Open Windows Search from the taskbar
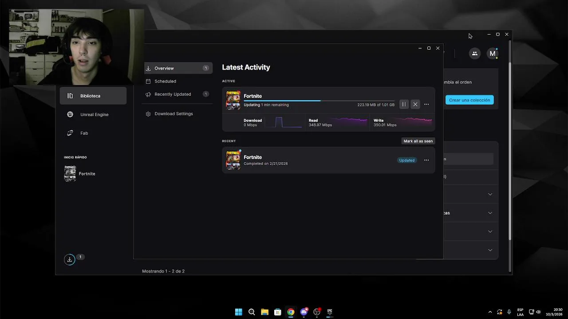 tap(252, 312)
